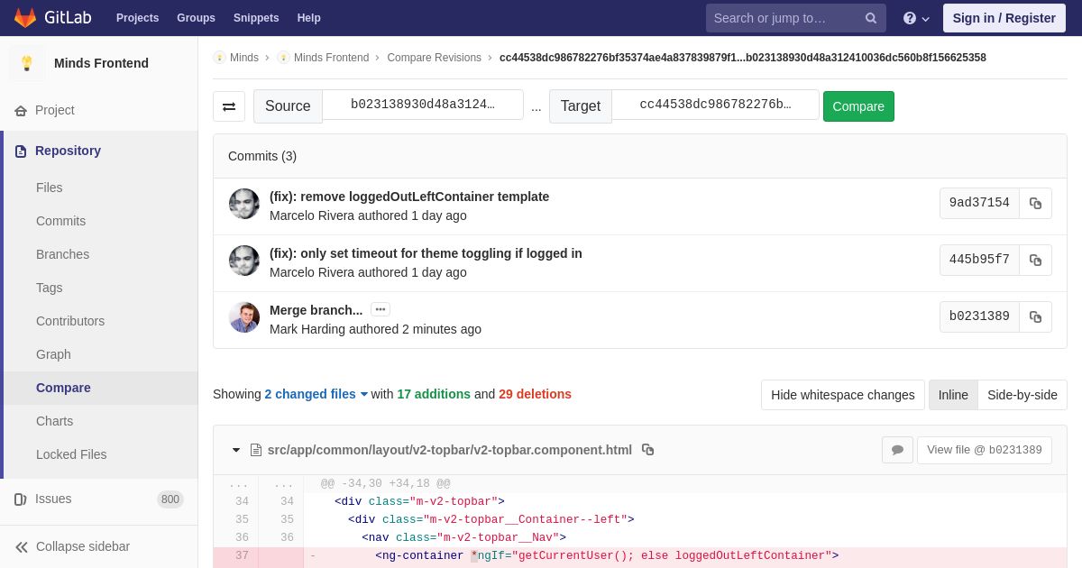Click the Source revision input field
The width and height of the screenshot is (1082, 568).
[423, 105]
